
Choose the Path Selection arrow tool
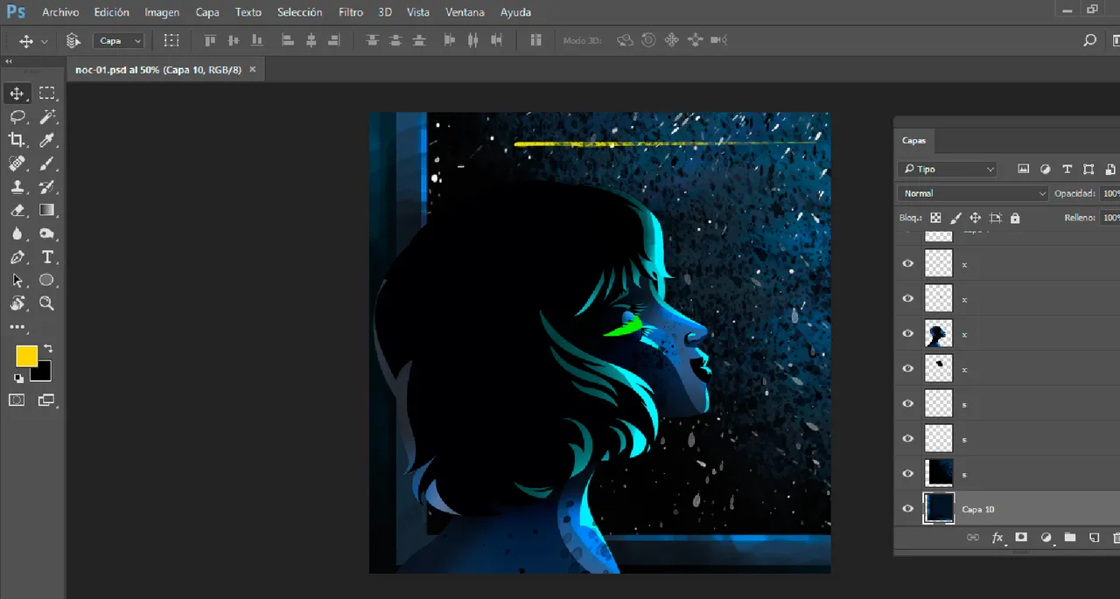[17, 280]
